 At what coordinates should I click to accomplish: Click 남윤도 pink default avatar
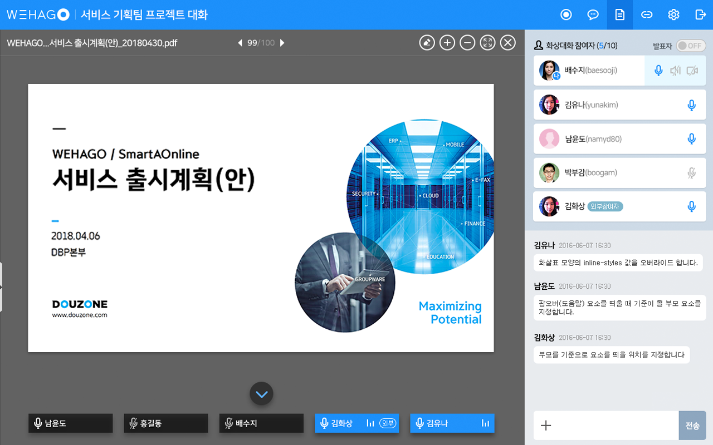pos(549,139)
